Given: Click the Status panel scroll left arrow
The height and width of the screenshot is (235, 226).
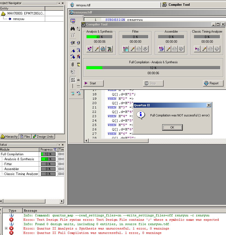Looking at the screenshot, I should (1, 201).
